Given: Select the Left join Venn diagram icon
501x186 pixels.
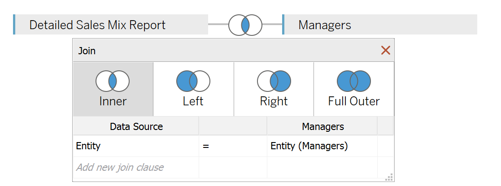Looking at the screenshot, I should (x=193, y=81).
